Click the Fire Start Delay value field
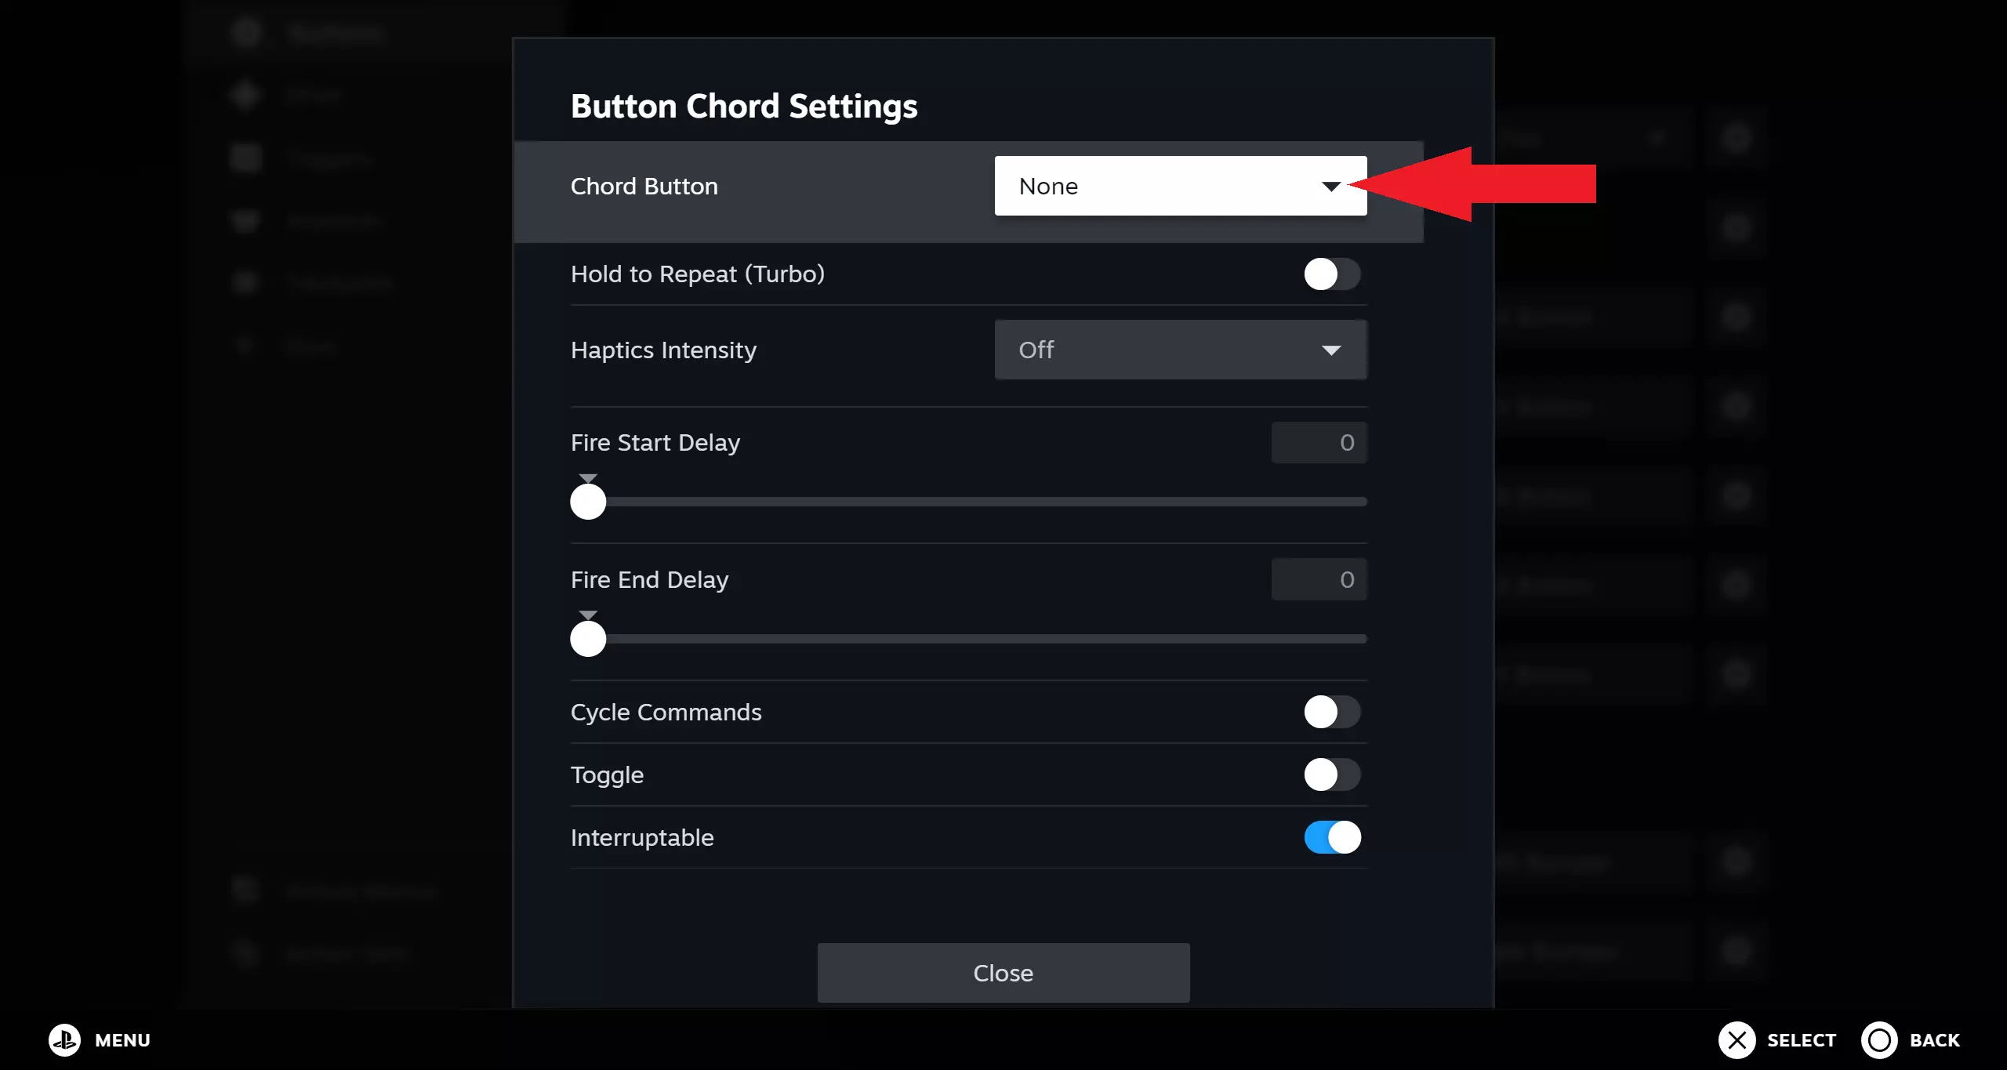Viewport: 2007px width, 1070px height. (1319, 443)
